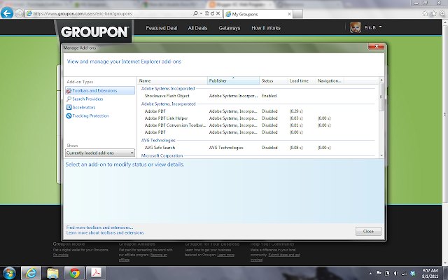Click the browser Back arrow button
The height and width of the screenshot is (280, 448).
coord(7,13)
